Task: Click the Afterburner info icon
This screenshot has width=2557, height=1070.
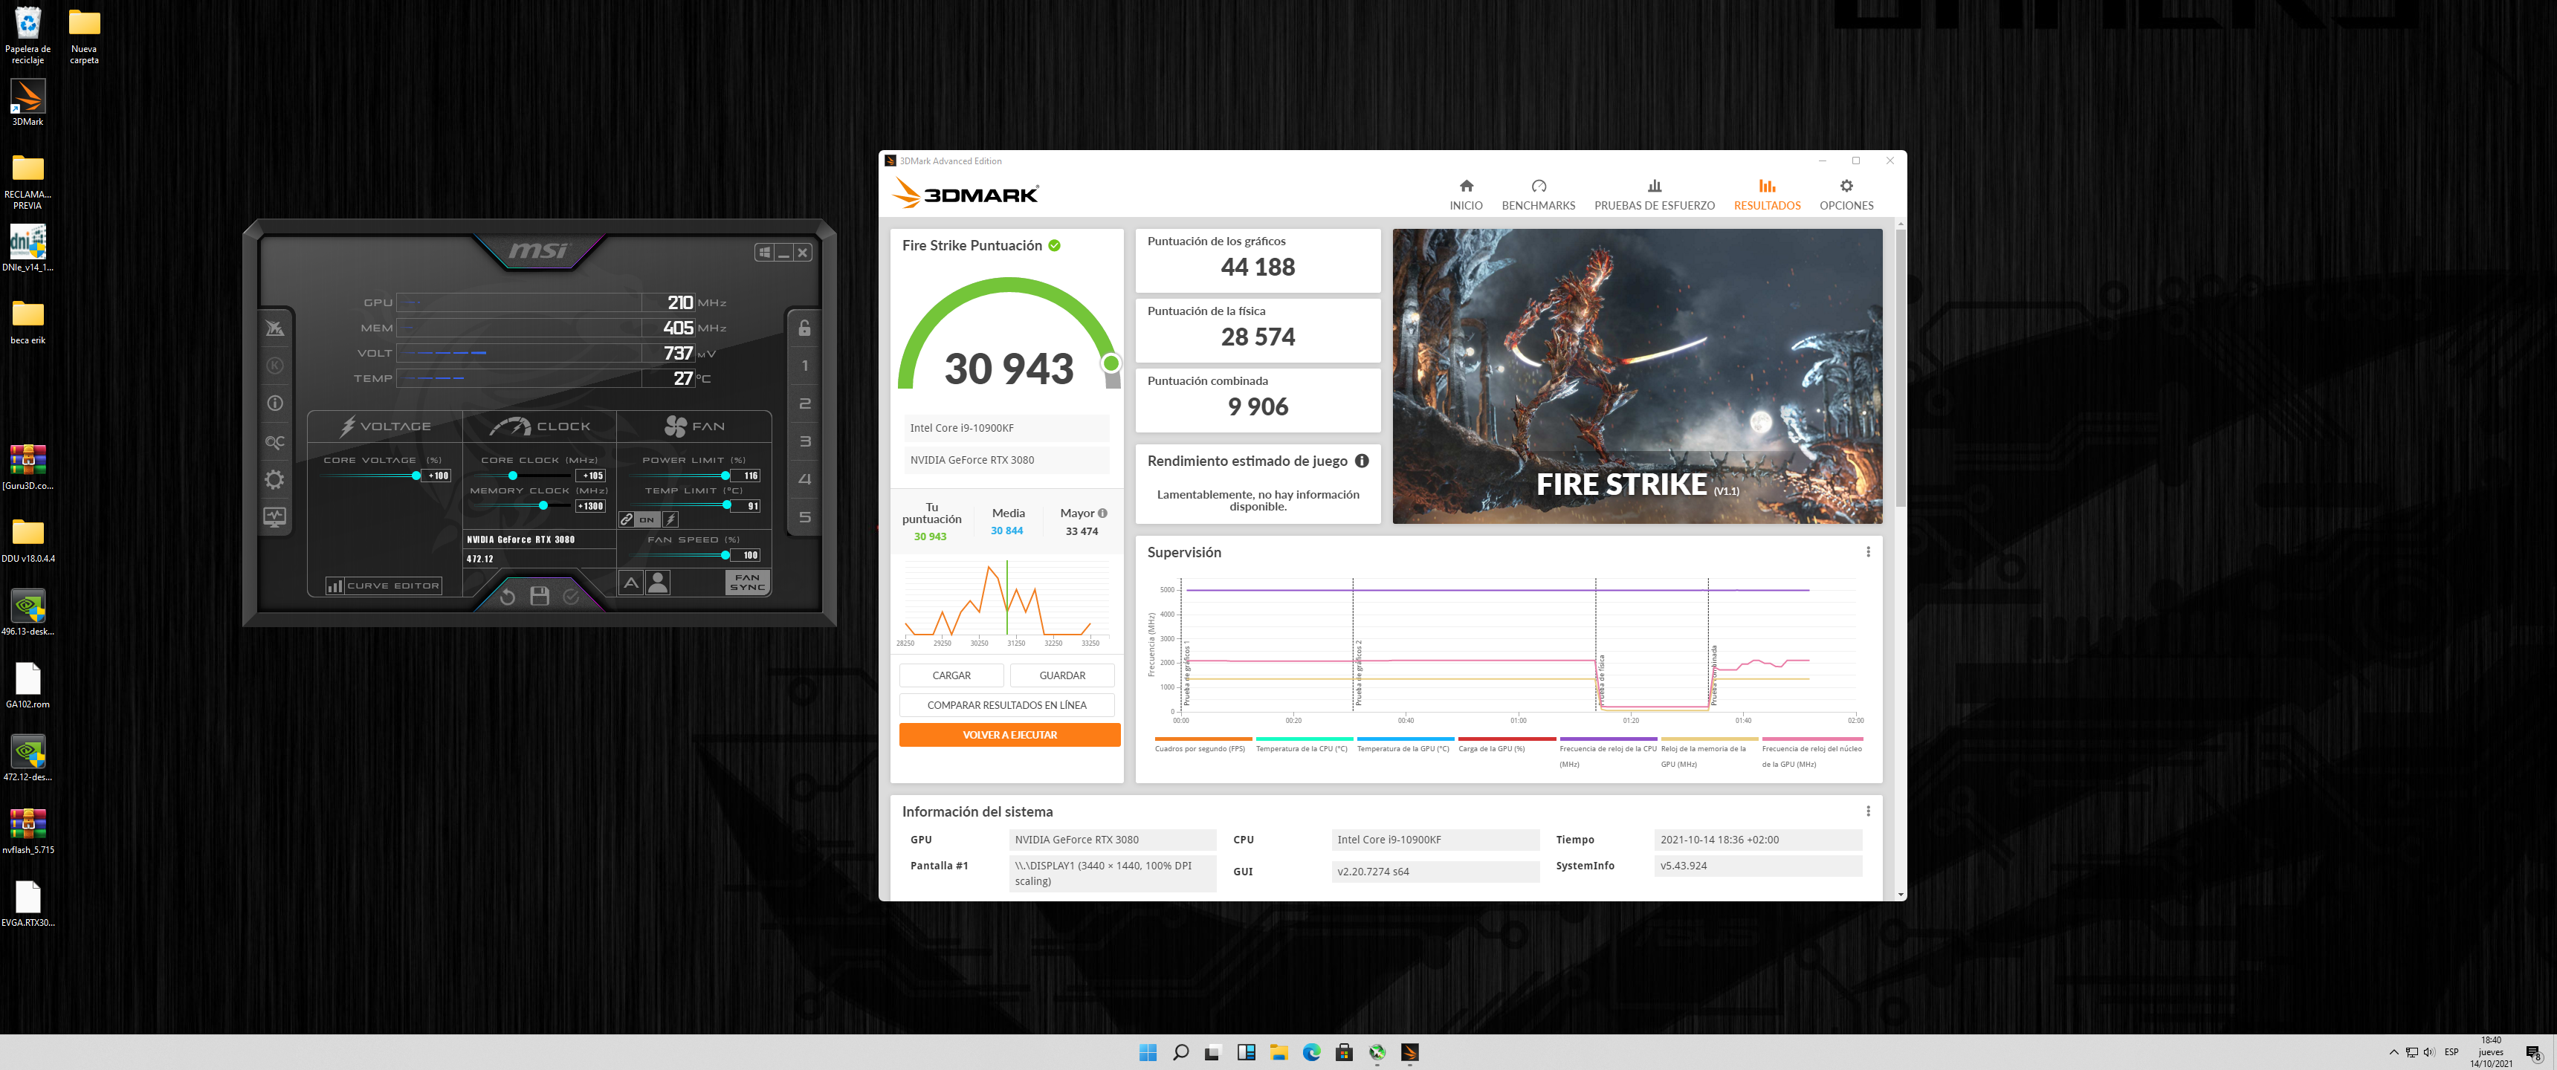Action: (x=275, y=403)
